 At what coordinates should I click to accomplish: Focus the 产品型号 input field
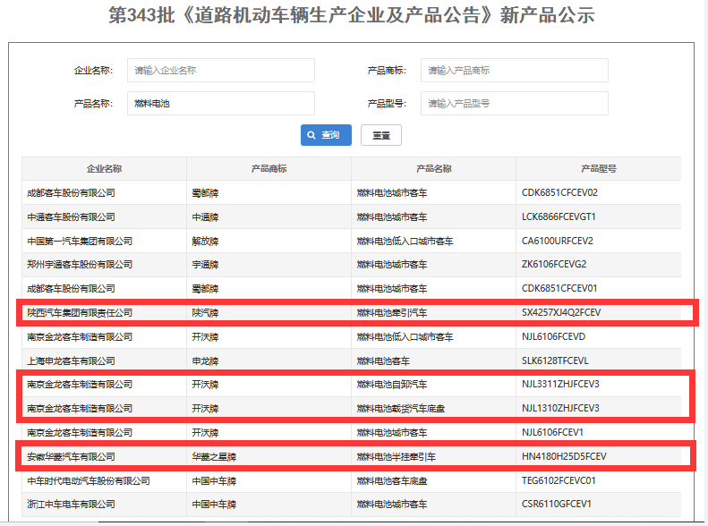[515, 103]
